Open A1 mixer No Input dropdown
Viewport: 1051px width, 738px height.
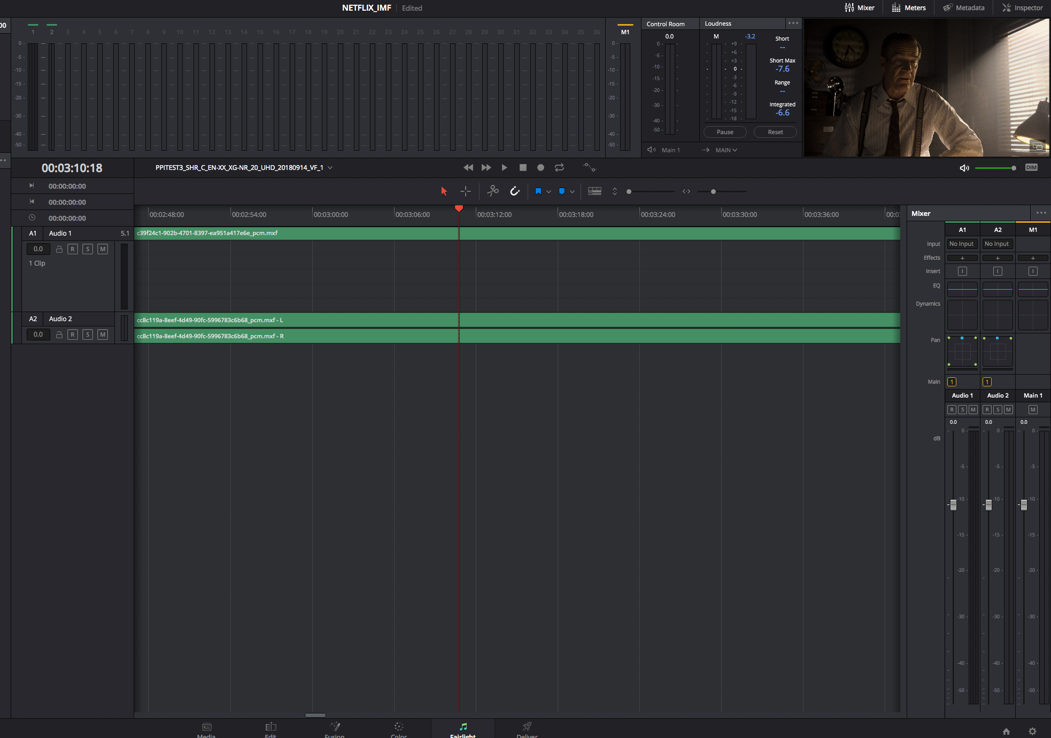pyautogui.click(x=962, y=244)
